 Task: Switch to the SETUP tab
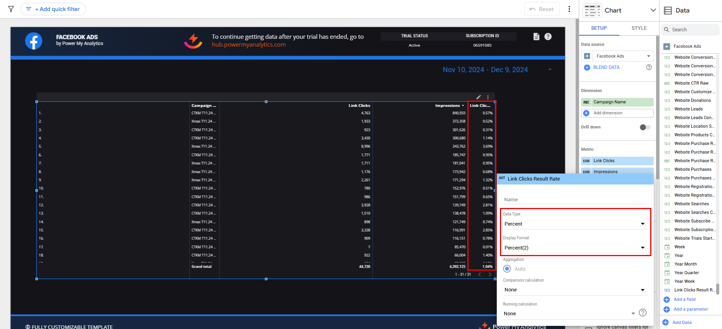[x=599, y=28]
